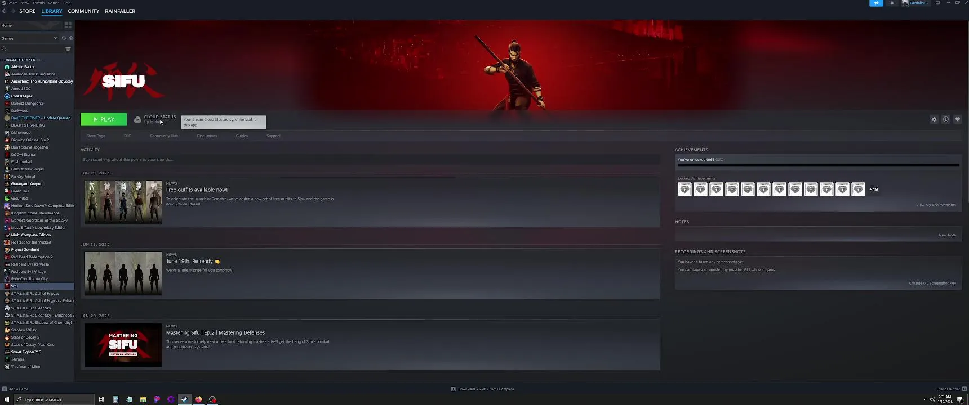Open the Help menu
This screenshot has width=969, height=405.
click(66, 3)
